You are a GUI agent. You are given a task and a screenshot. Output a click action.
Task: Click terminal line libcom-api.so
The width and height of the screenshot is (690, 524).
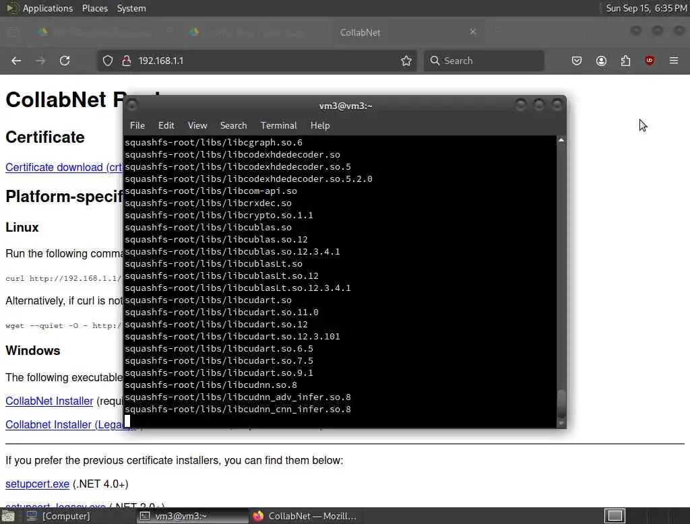pyautogui.click(x=211, y=191)
